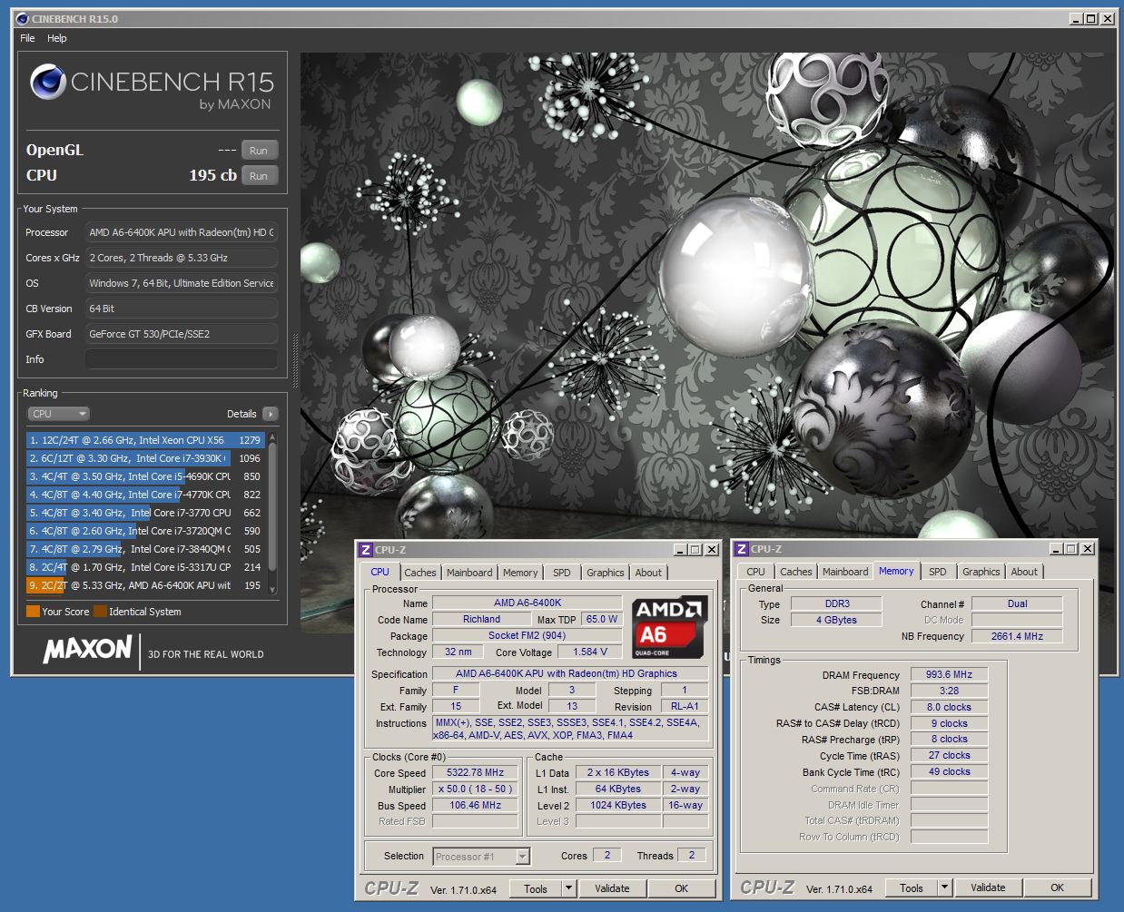Image resolution: width=1124 pixels, height=912 pixels.
Task: Select ranking row 8 Core i5-3317U
Action: 145,567
